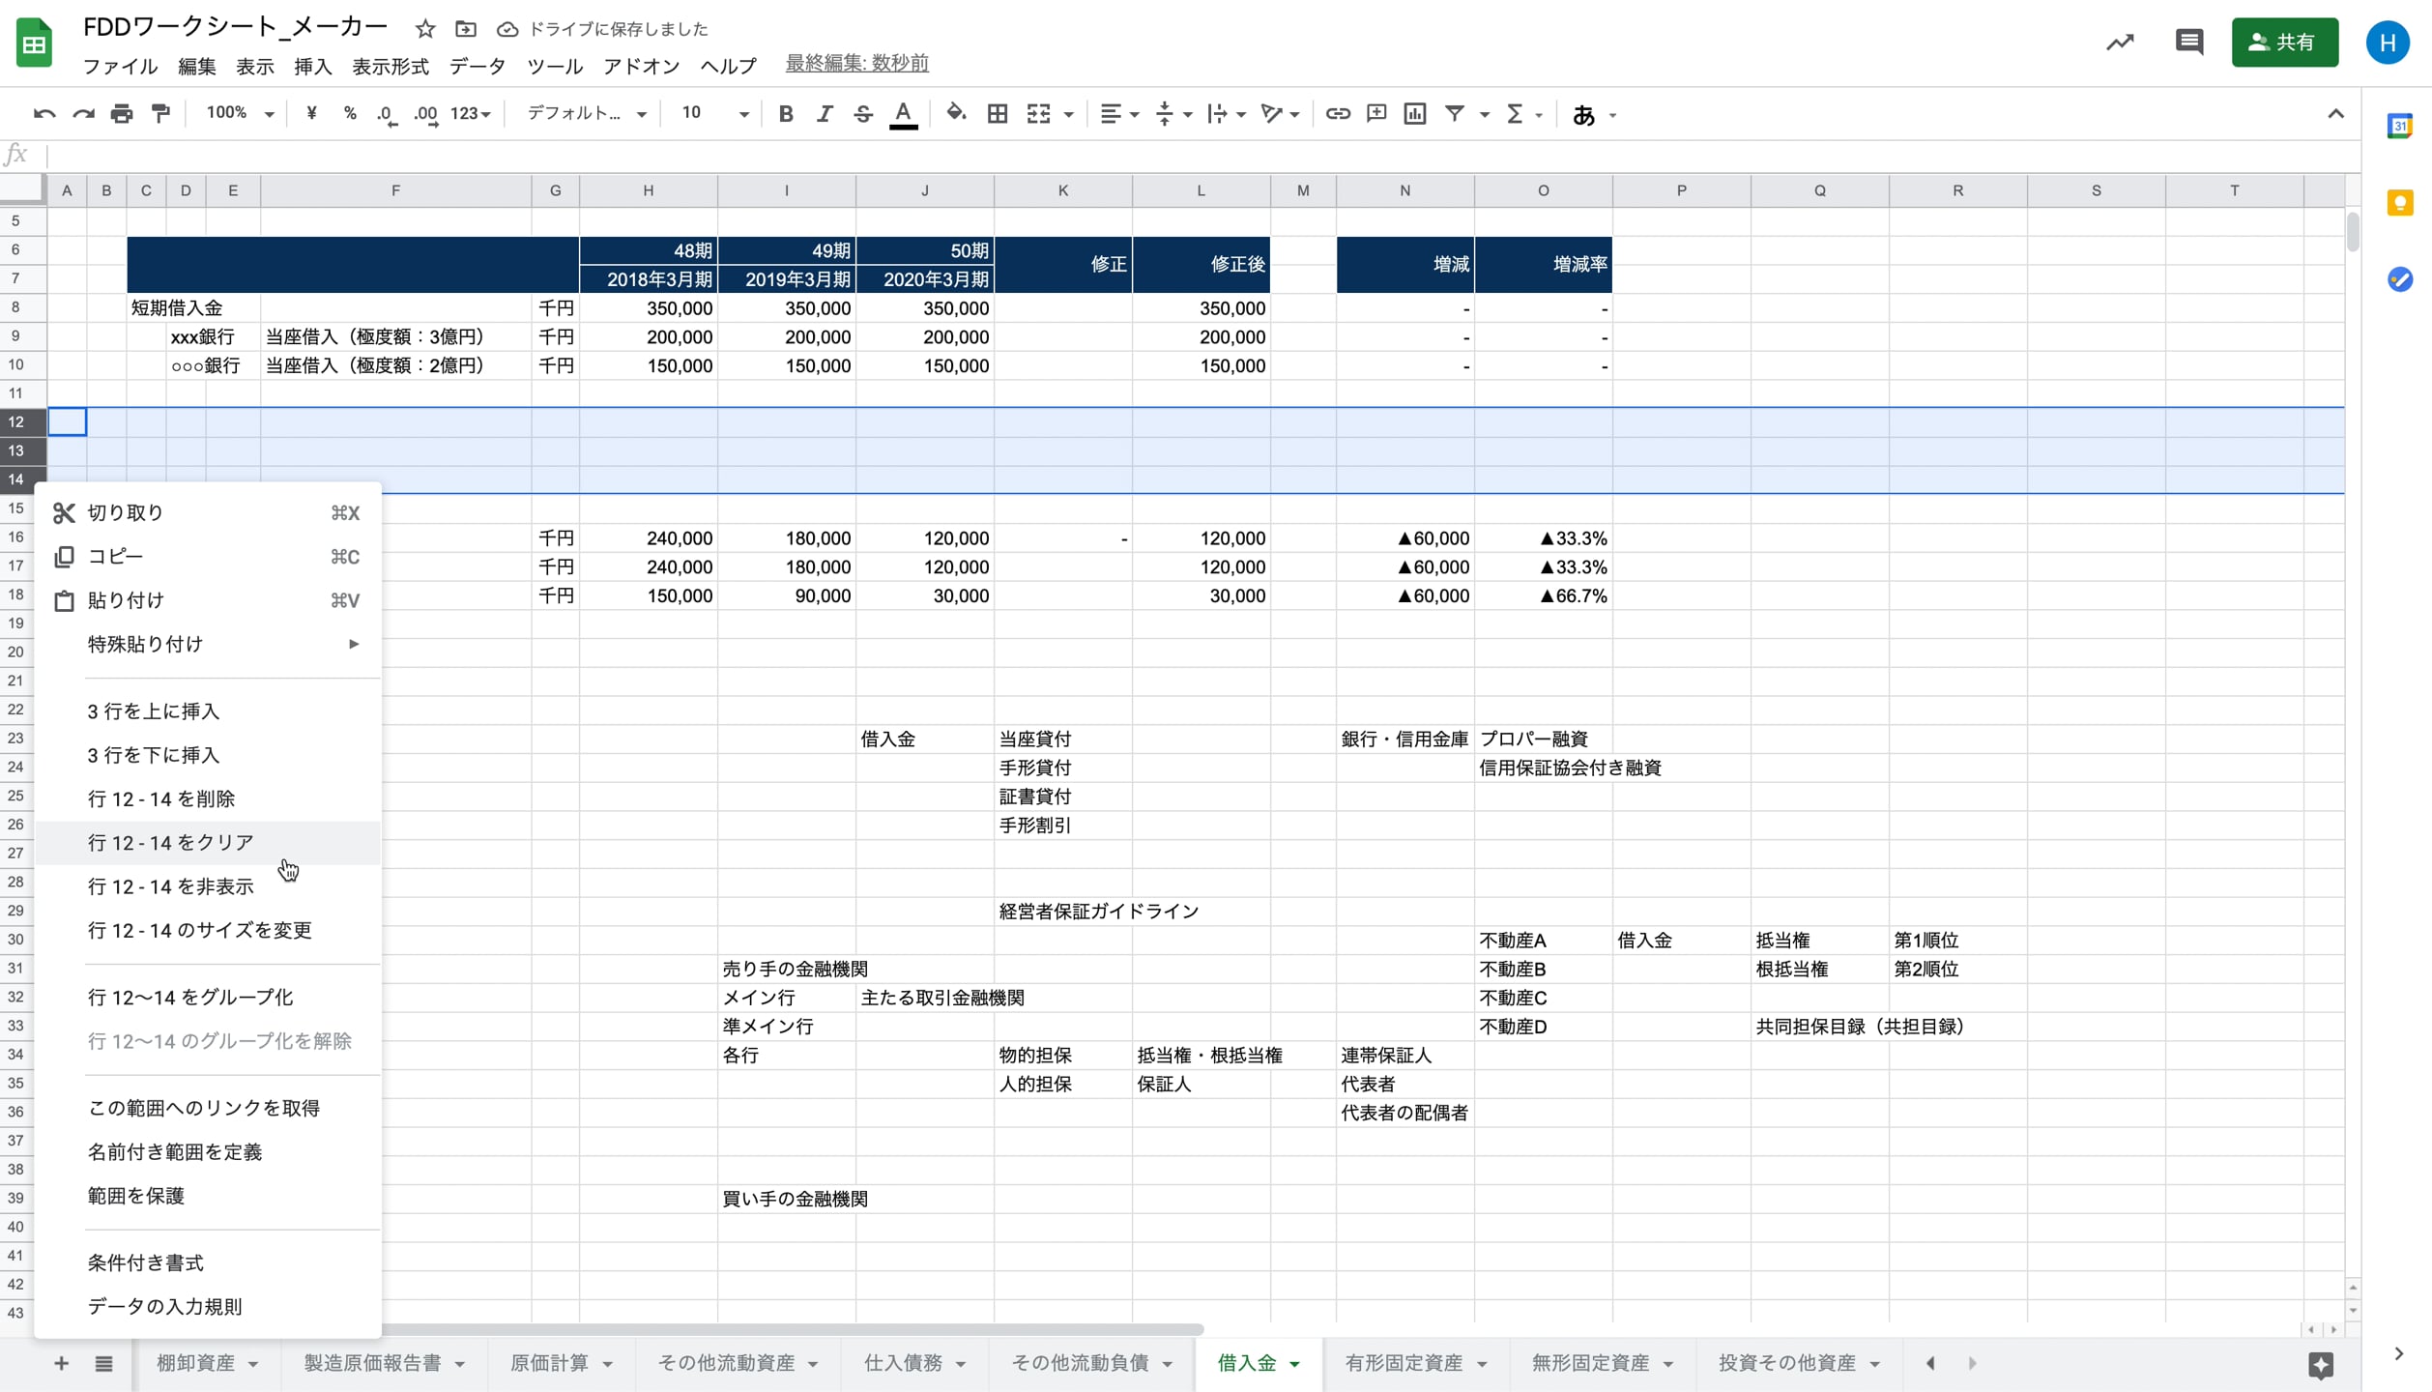Open the font size 10 dropdown
Image resolution: width=2432 pixels, height=1392 pixels.
coord(713,114)
